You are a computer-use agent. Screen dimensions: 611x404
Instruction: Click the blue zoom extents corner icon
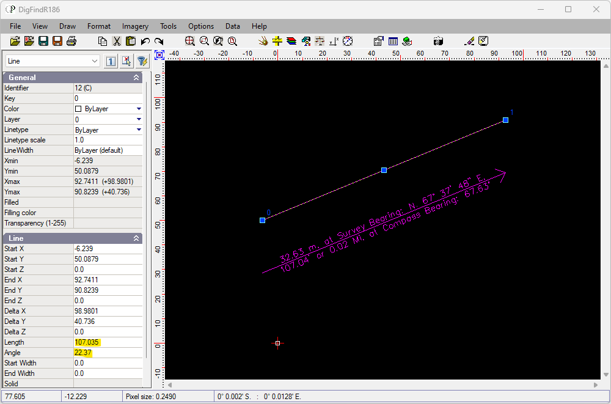coord(159,55)
